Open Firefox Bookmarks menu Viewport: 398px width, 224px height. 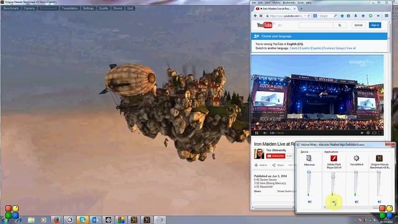(x=289, y=2)
